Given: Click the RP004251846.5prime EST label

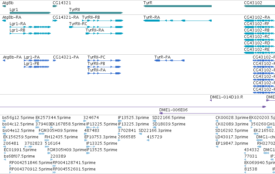Looking at the screenshot, I should [31, 163].
